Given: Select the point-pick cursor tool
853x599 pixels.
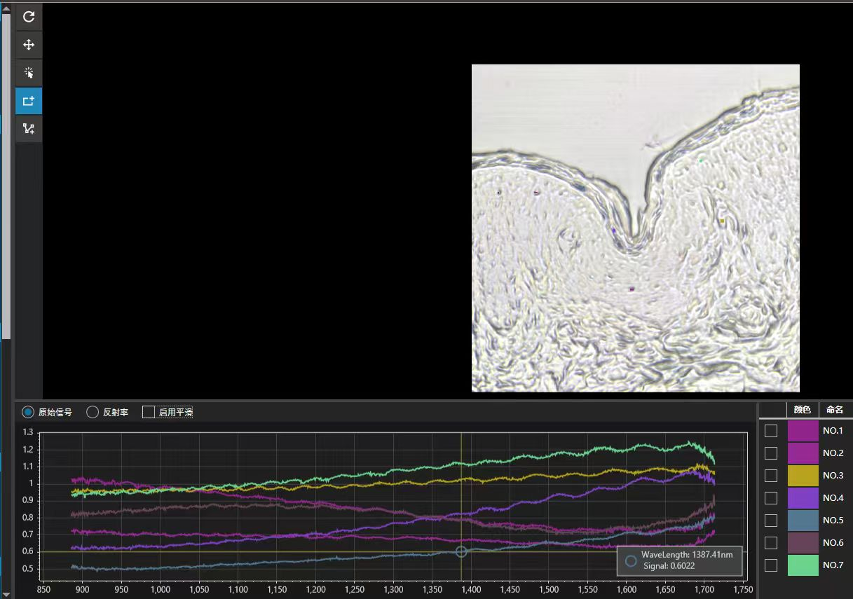Looking at the screenshot, I should point(29,73).
